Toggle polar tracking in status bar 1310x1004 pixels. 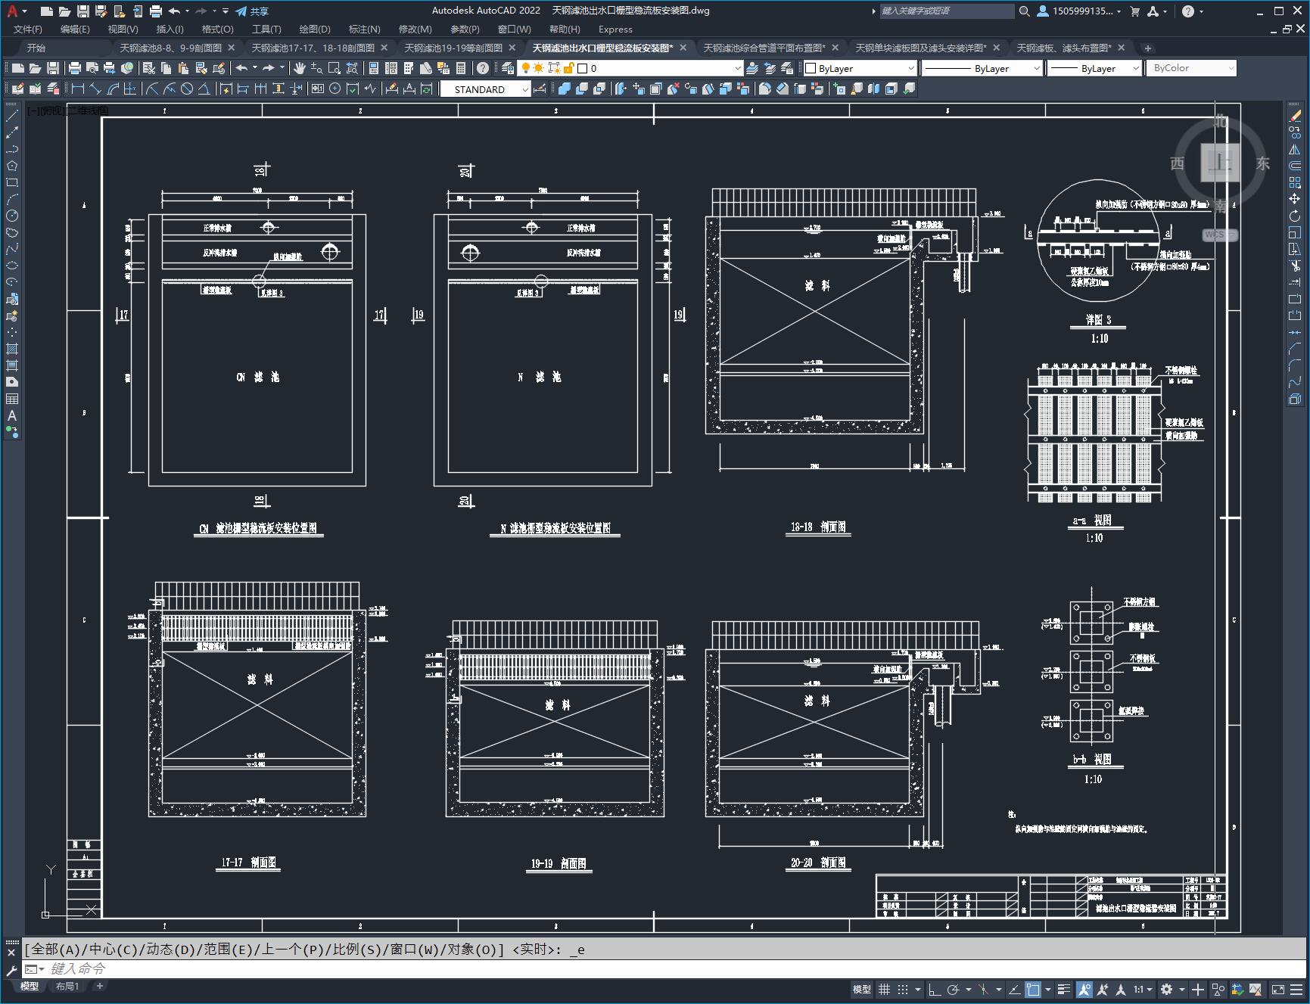(x=954, y=989)
